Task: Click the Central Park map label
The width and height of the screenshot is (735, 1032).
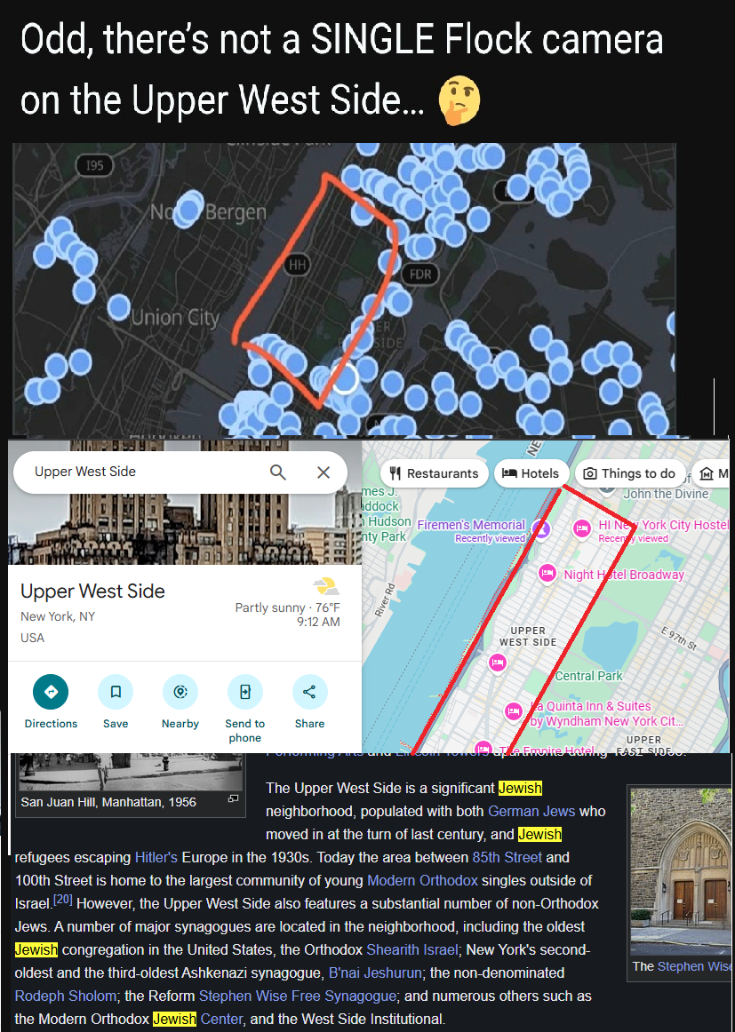Action: click(x=588, y=676)
